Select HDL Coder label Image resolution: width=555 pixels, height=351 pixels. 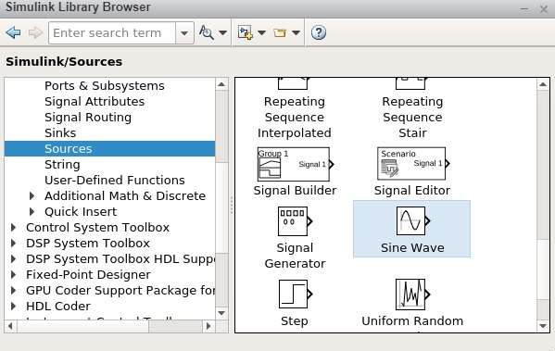click(x=58, y=306)
